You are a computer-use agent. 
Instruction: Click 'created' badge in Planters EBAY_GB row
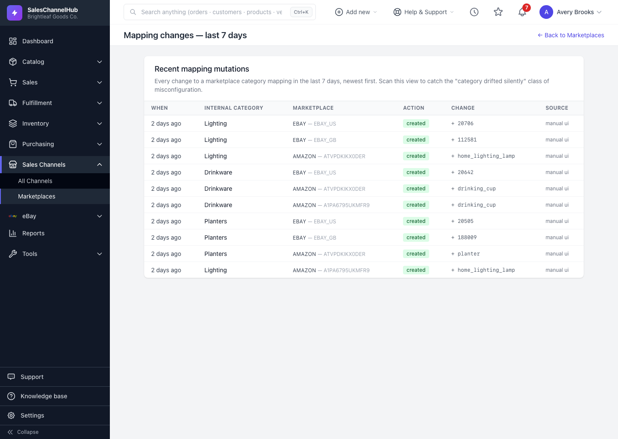[x=416, y=238]
